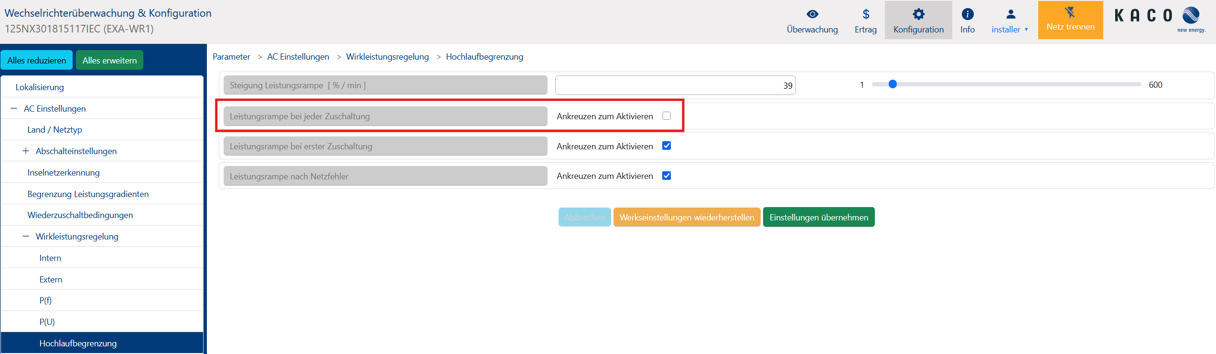Open the installer dropdown arrow
The image size is (1216, 354).
[x=1026, y=30]
